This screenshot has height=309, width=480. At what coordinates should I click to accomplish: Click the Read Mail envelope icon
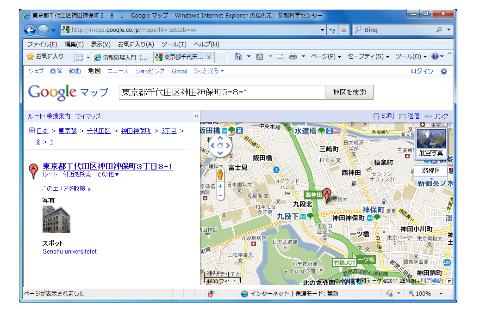[280, 56]
